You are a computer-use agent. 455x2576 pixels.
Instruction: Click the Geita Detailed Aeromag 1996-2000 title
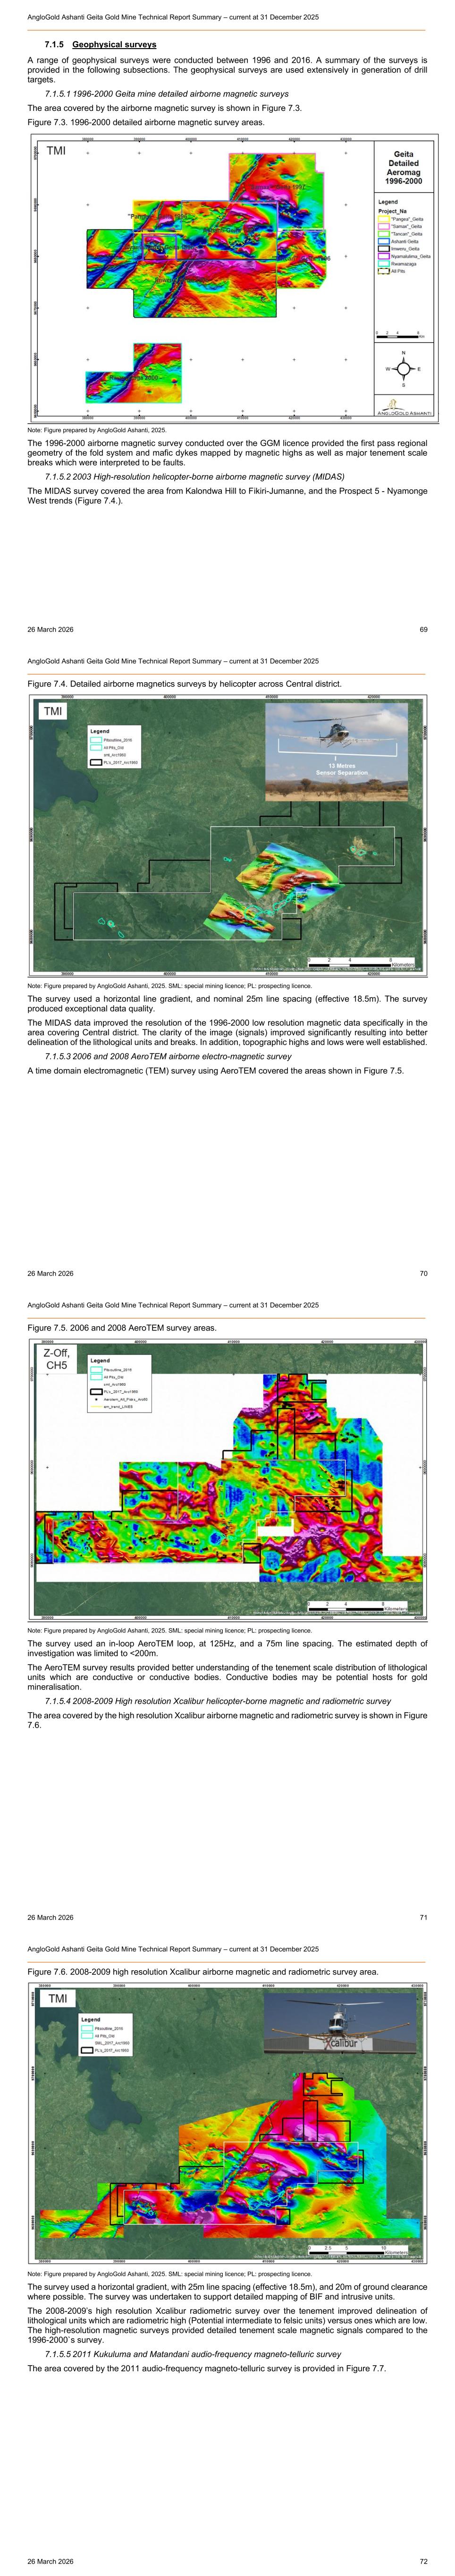(x=403, y=168)
